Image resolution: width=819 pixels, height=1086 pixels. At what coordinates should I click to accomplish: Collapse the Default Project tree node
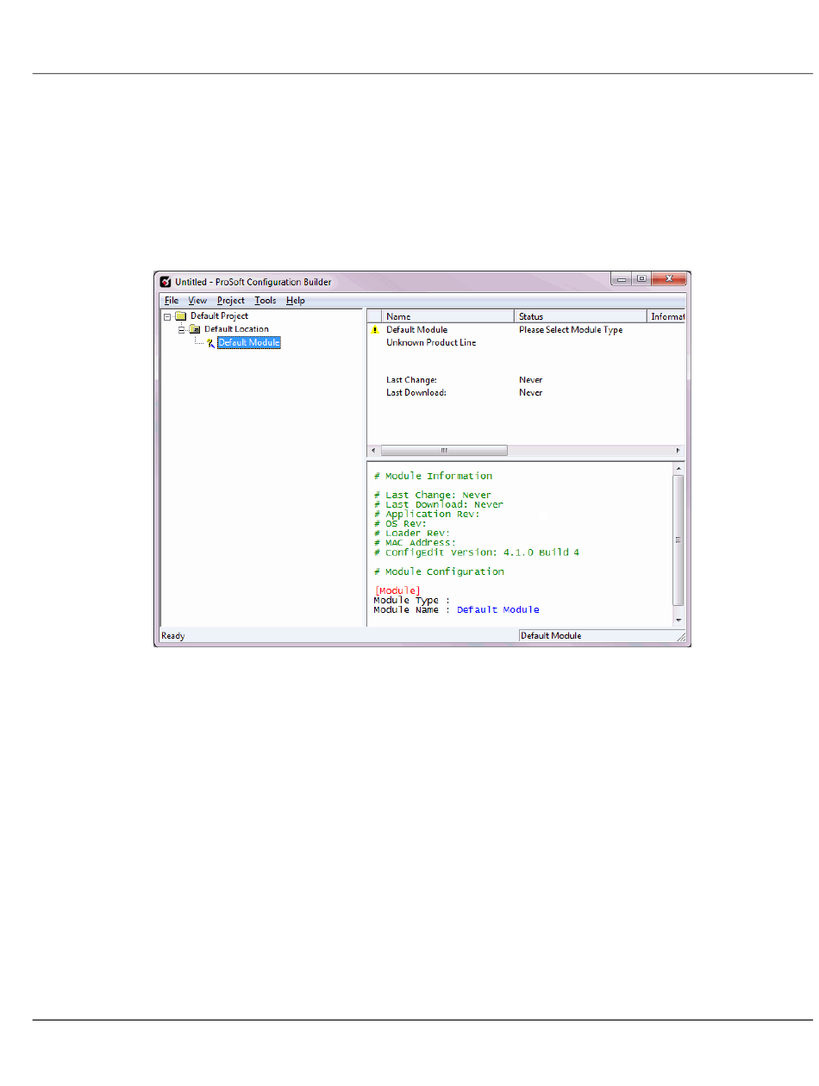pyautogui.click(x=167, y=316)
